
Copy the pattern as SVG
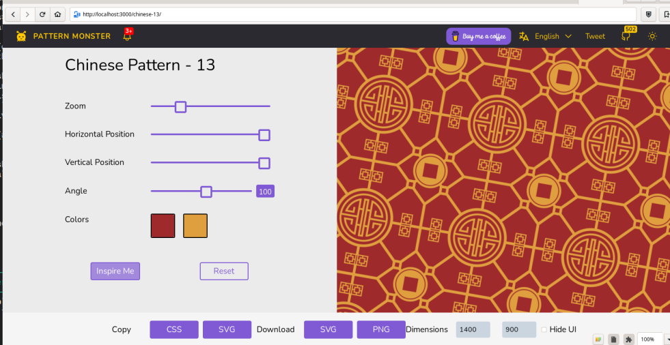pos(227,329)
